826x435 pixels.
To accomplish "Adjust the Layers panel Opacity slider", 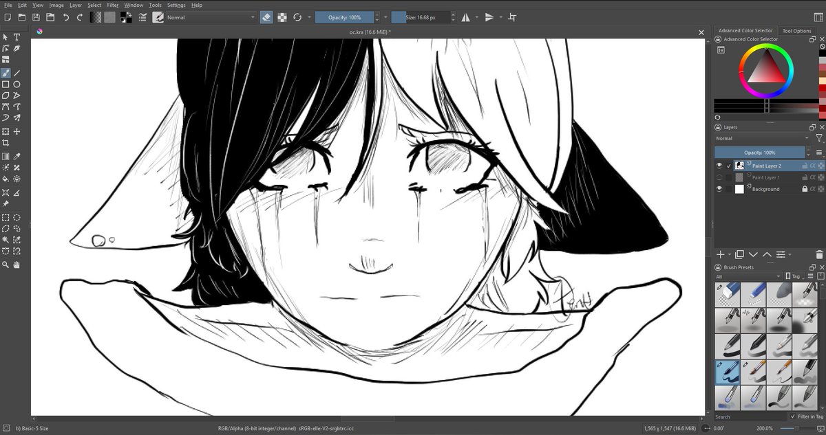I will coord(759,153).
